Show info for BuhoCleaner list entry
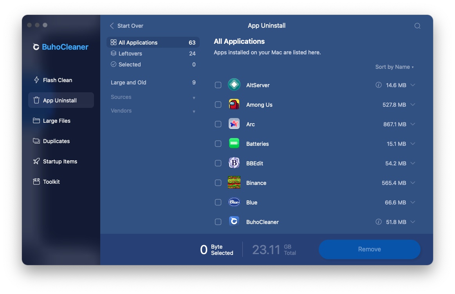 point(378,222)
